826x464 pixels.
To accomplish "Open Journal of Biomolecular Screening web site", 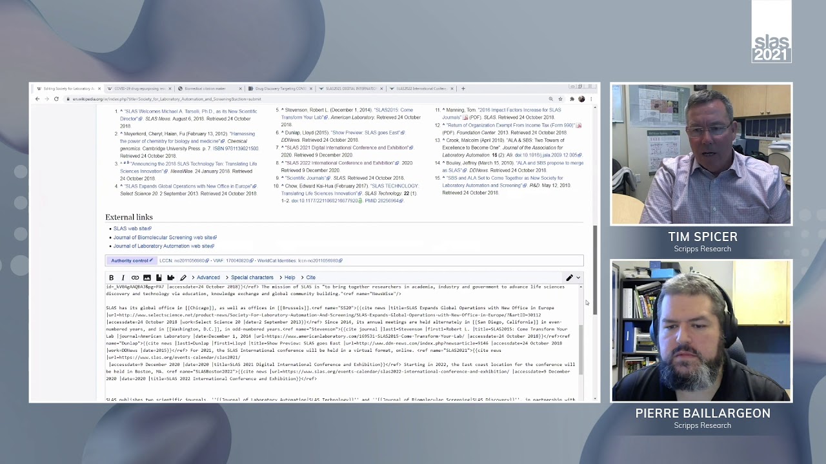I will pyautogui.click(x=164, y=237).
